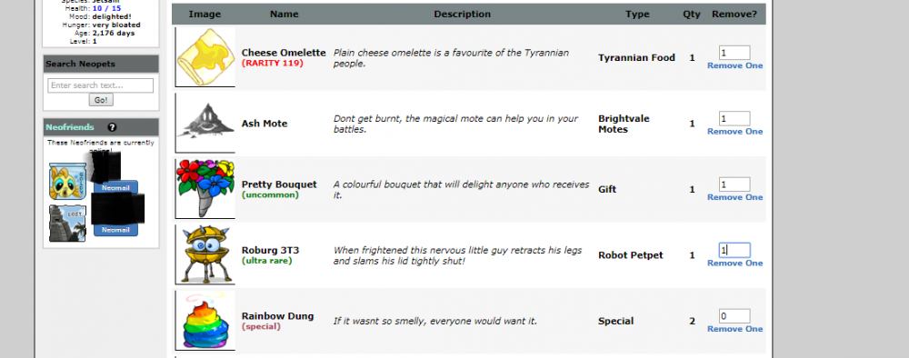This screenshot has height=358, width=909.
Task: Click the Cheese Omelette item image
Action: click(205, 56)
